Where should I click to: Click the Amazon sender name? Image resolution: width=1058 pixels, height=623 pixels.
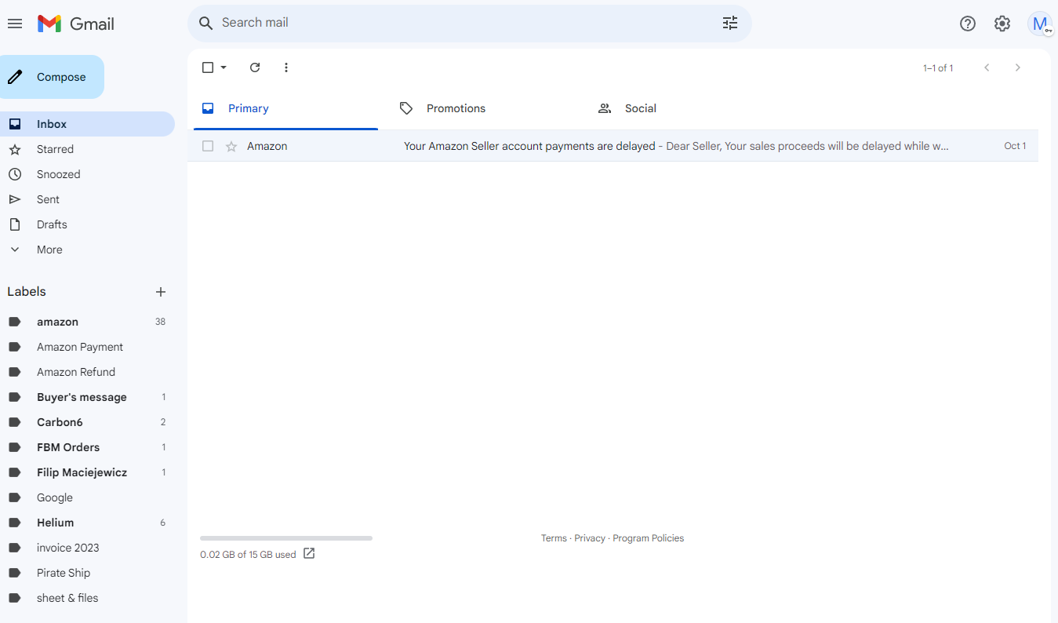click(x=267, y=146)
